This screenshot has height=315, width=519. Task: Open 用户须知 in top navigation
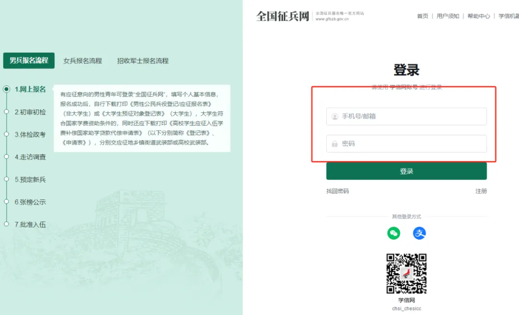pos(447,16)
